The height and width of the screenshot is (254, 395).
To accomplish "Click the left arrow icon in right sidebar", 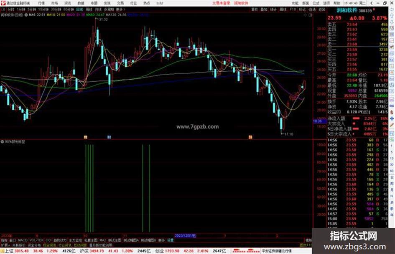I will click(392, 9).
